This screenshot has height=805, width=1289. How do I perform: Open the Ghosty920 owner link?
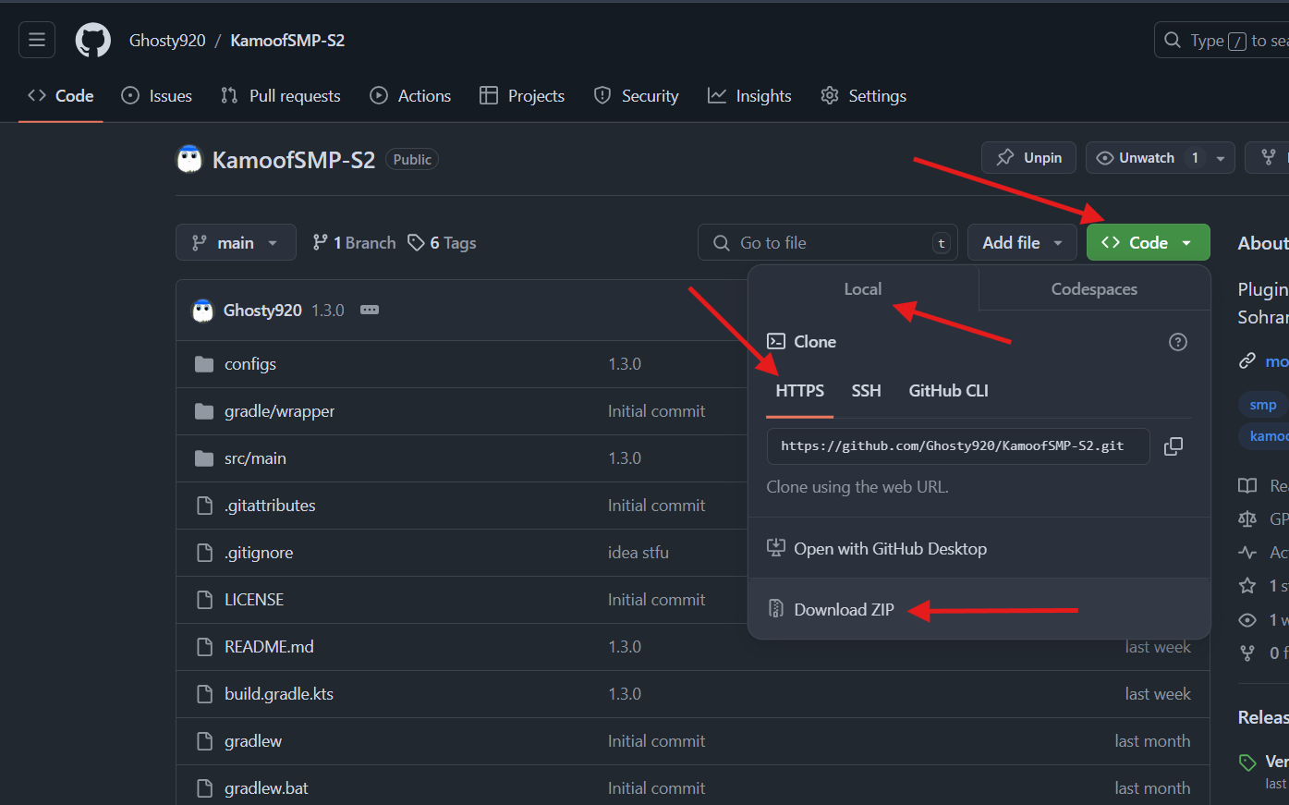click(x=167, y=41)
